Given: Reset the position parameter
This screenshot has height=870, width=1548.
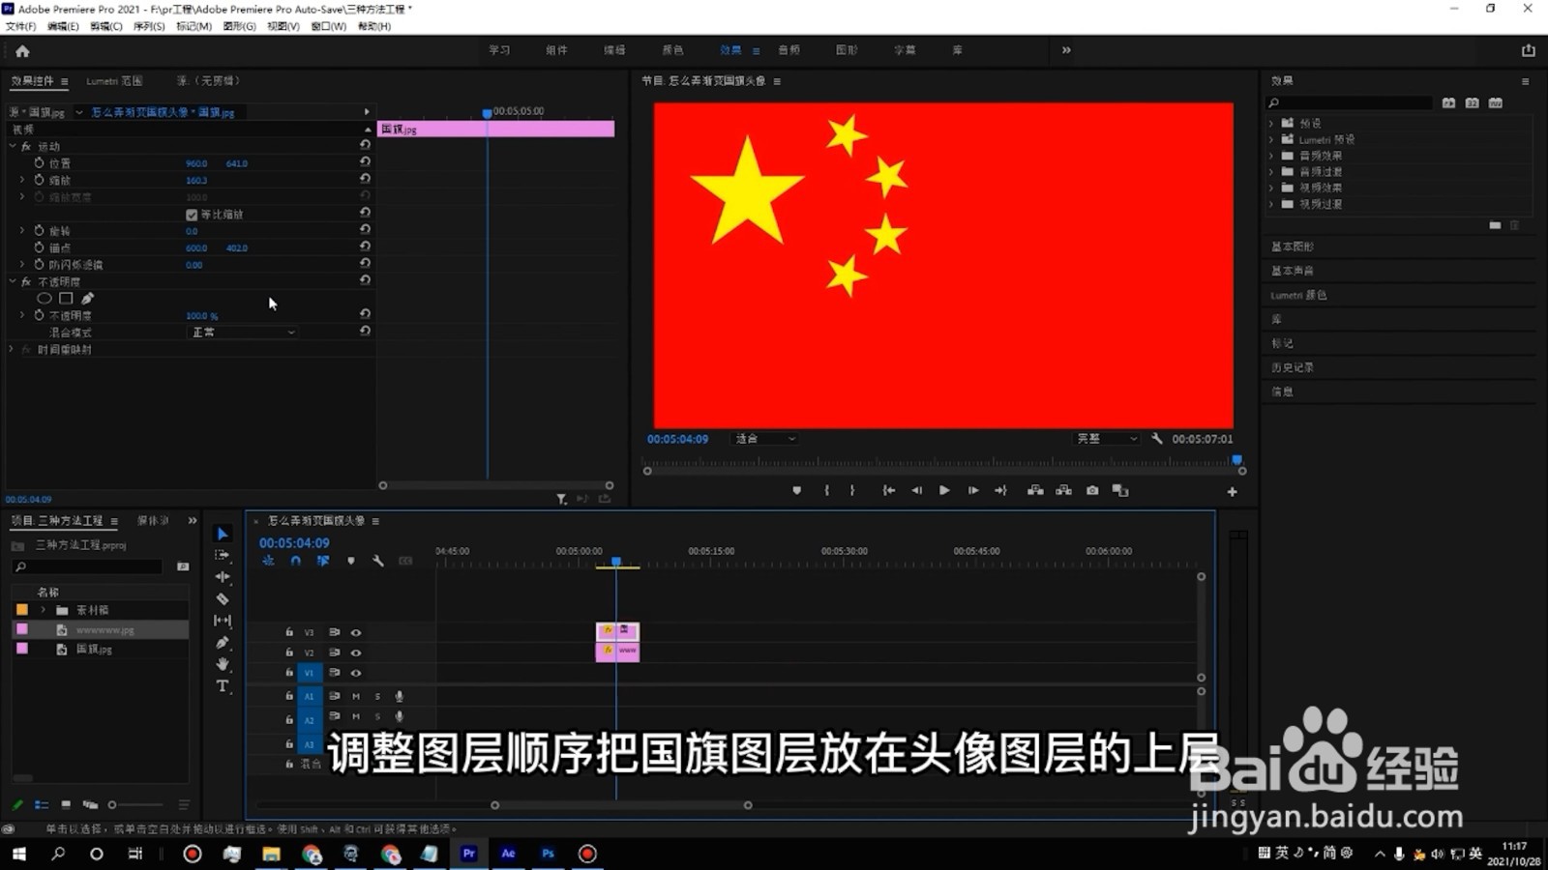Looking at the screenshot, I should pyautogui.click(x=365, y=163).
